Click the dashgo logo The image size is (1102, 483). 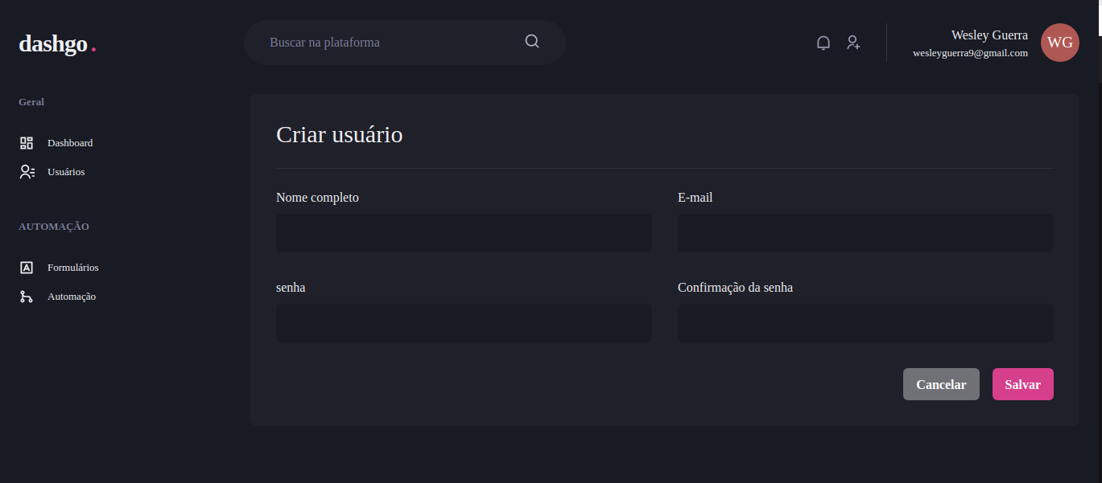click(x=58, y=43)
